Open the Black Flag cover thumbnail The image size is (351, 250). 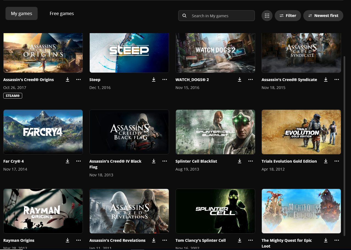click(x=129, y=132)
